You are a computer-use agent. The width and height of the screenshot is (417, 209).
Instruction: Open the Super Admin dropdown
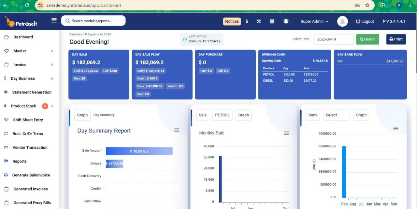point(314,21)
